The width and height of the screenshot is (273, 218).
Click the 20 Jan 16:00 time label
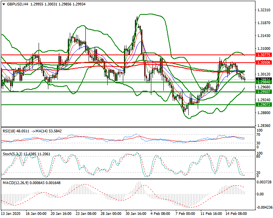61,214
